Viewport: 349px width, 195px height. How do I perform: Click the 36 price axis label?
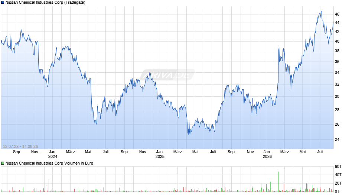pos(337,62)
